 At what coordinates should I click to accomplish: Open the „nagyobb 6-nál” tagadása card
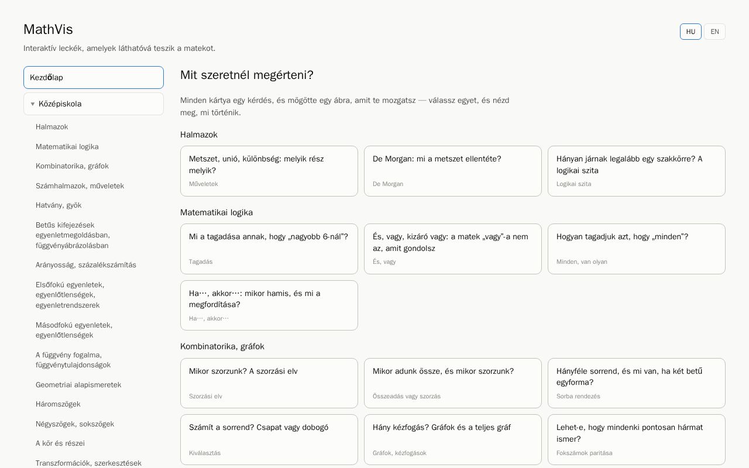(269, 249)
